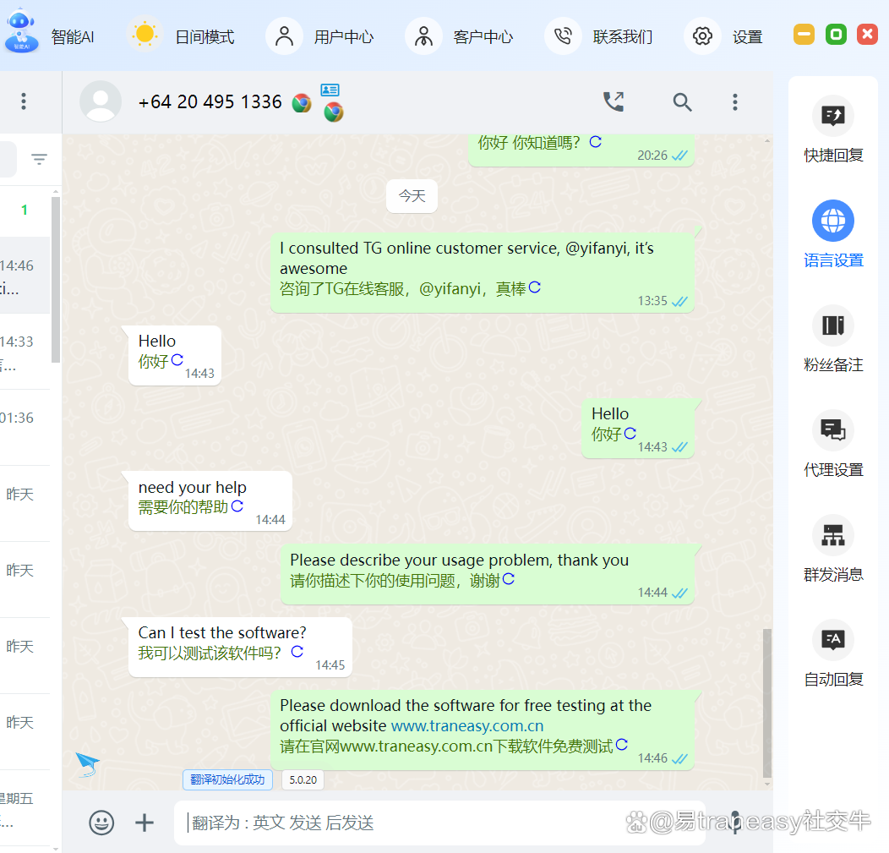Retranslate received Hello message at 14:43
Viewport: 889px width, 853px height.
(177, 359)
